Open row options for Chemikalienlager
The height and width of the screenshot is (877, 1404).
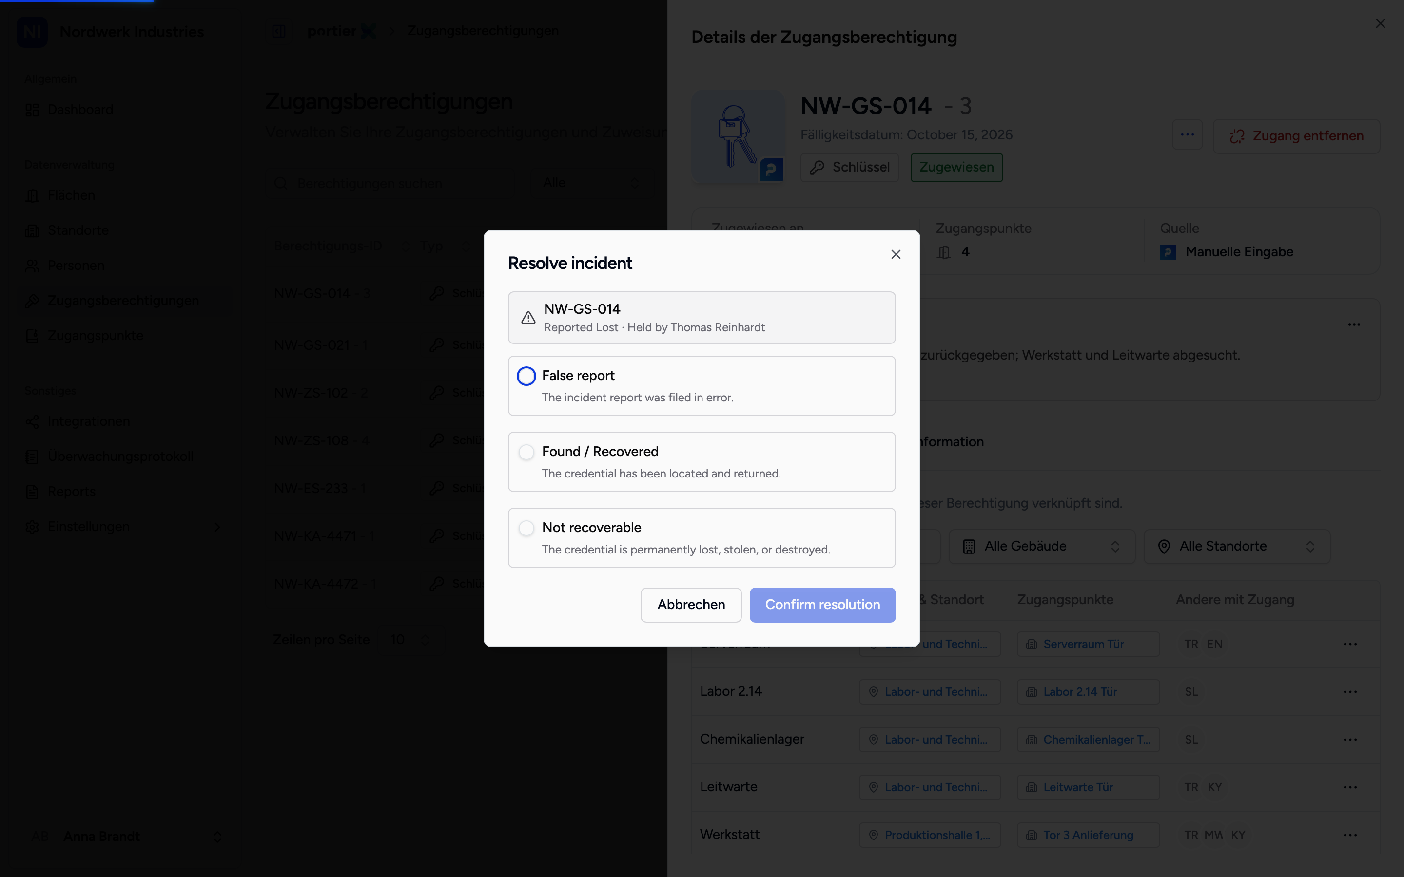coord(1350,740)
